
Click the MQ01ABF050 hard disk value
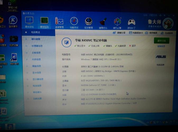[x=101, y=81]
